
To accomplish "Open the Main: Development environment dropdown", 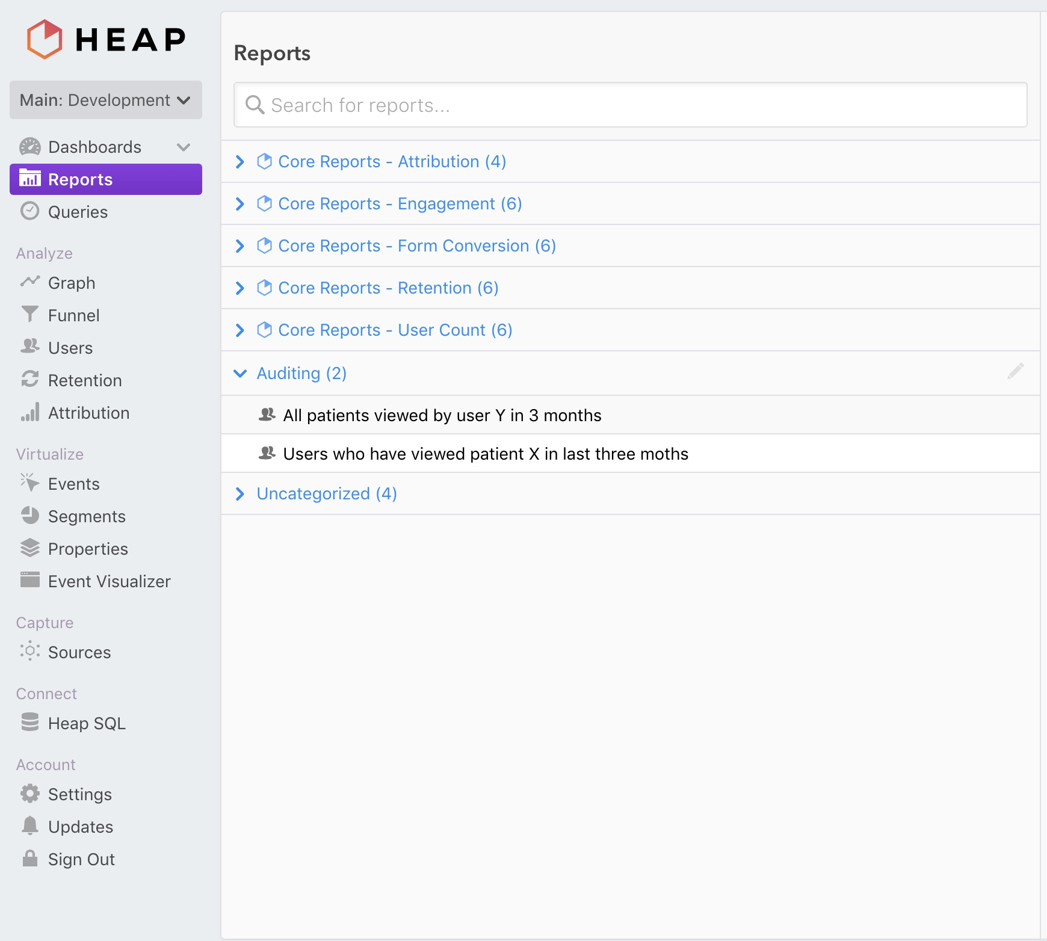I will [105, 100].
